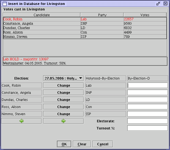The width and height of the screenshot is (170, 150).
Task: Click the OK button
Action: [x=64, y=144]
